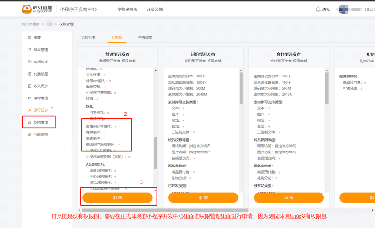Click 视觉识别事件 row
Screen dimensions: 375x228
pos(103,182)
